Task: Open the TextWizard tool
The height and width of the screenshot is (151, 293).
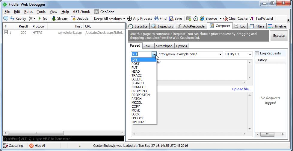Action: point(262,19)
